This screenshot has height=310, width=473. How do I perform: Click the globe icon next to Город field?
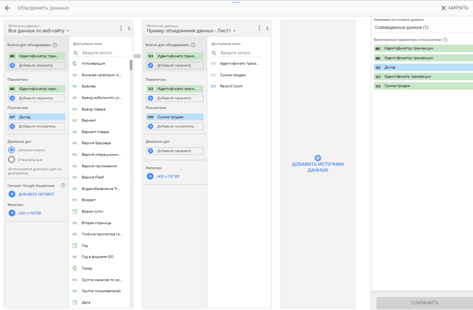point(75,268)
